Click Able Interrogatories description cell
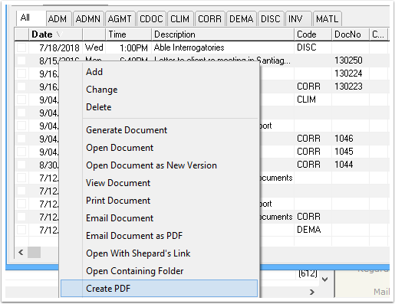The height and width of the screenshot is (304, 395). pyautogui.click(x=223, y=47)
